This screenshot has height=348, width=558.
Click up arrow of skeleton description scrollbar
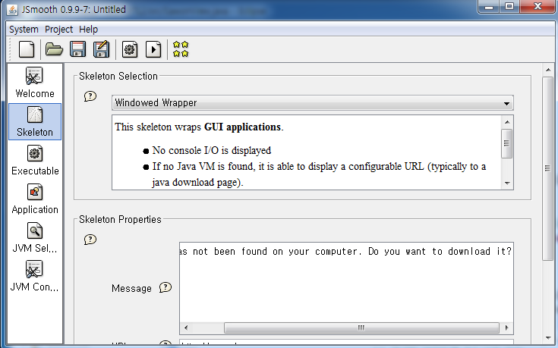pyautogui.click(x=507, y=122)
